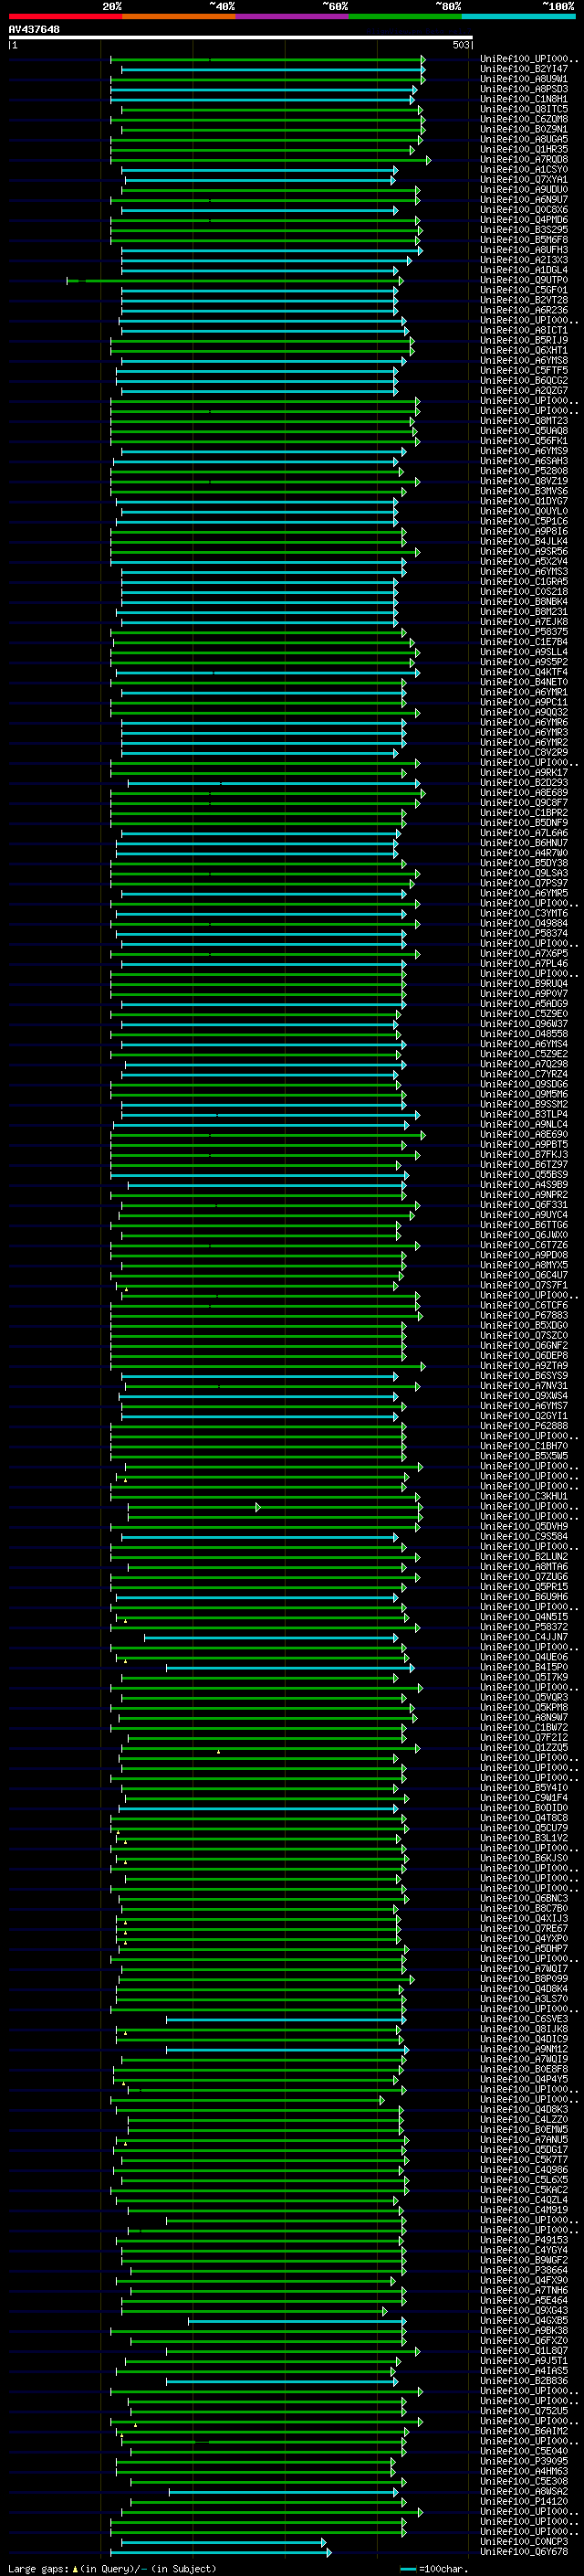Click label UniRef100_P49153
584x2576 pixels.
[x=523, y=2240]
